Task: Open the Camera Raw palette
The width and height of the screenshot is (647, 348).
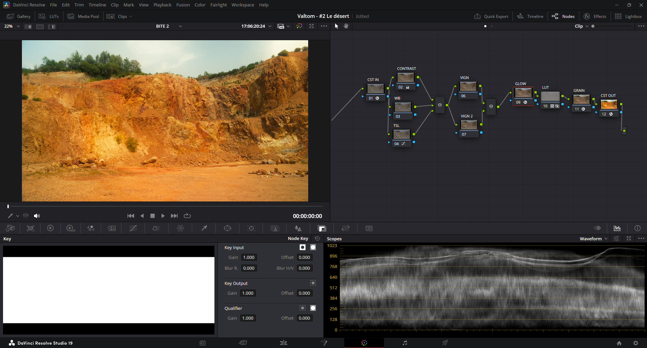Action: (10, 228)
